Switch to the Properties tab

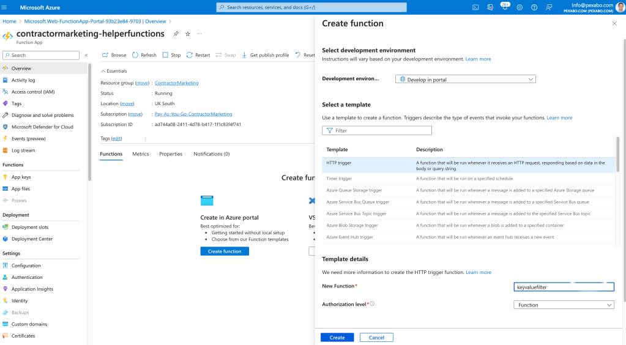pyautogui.click(x=171, y=154)
